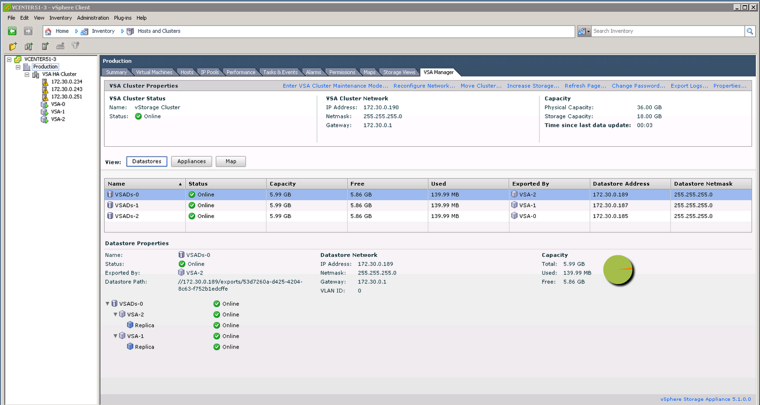Open the Administration menu

tap(93, 18)
